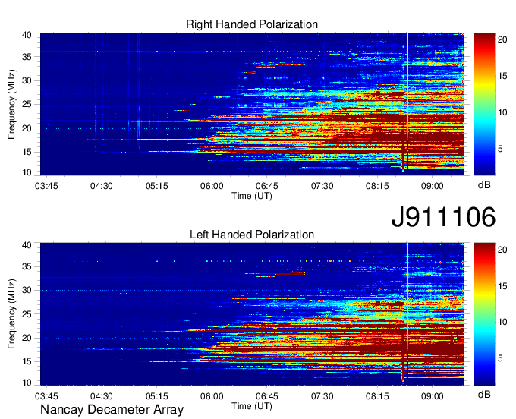This screenshot has height=419, width=516.
Task: Click the top plot's 'Frequency (MHz)' label
Action: (11, 104)
